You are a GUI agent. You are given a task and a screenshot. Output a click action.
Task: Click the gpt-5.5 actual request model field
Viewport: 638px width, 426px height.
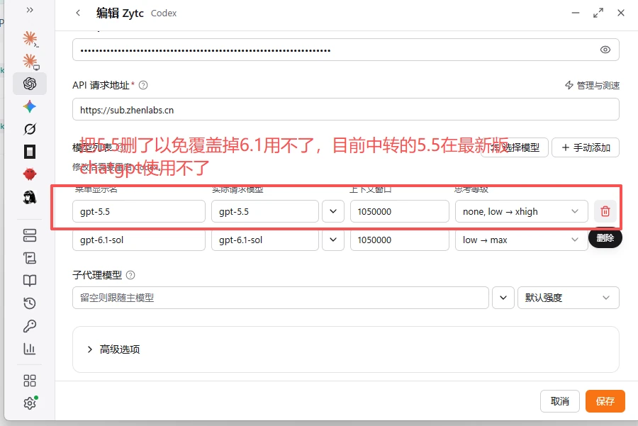(x=265, y=211)
